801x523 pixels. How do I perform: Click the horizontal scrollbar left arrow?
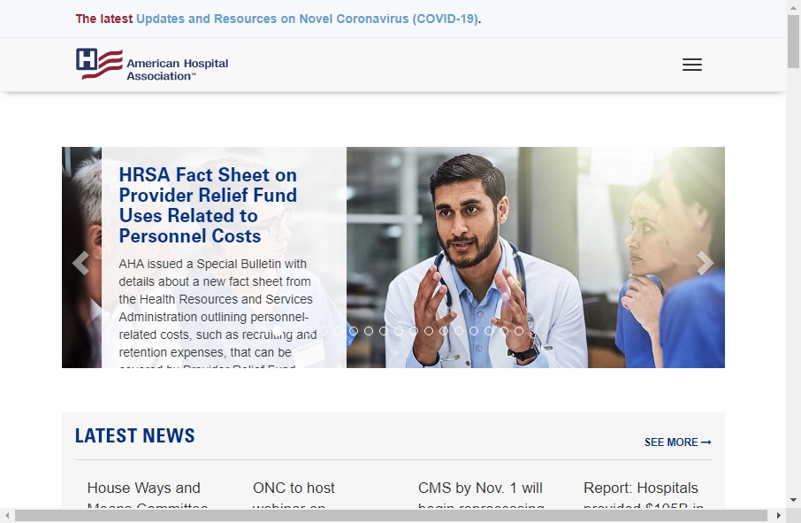[6, 515]
